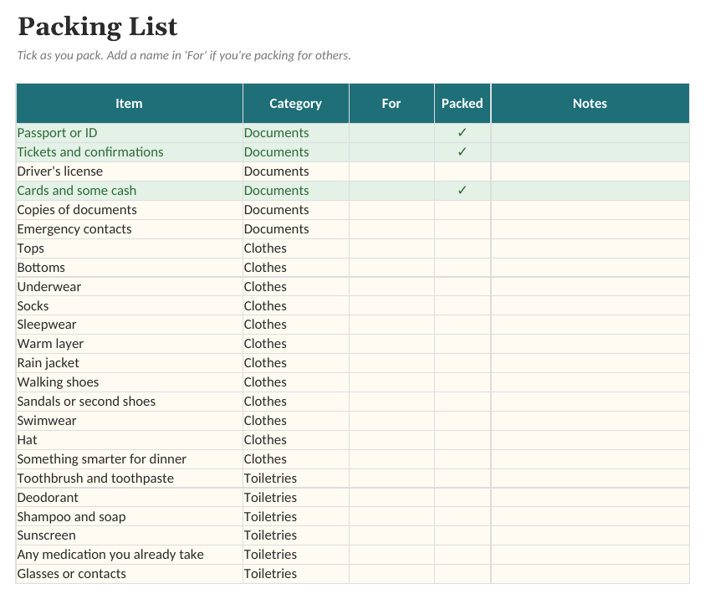The width and height of the screenshot is (705, 599).
Task: Click the Category column header
Action: pos(296,104)
